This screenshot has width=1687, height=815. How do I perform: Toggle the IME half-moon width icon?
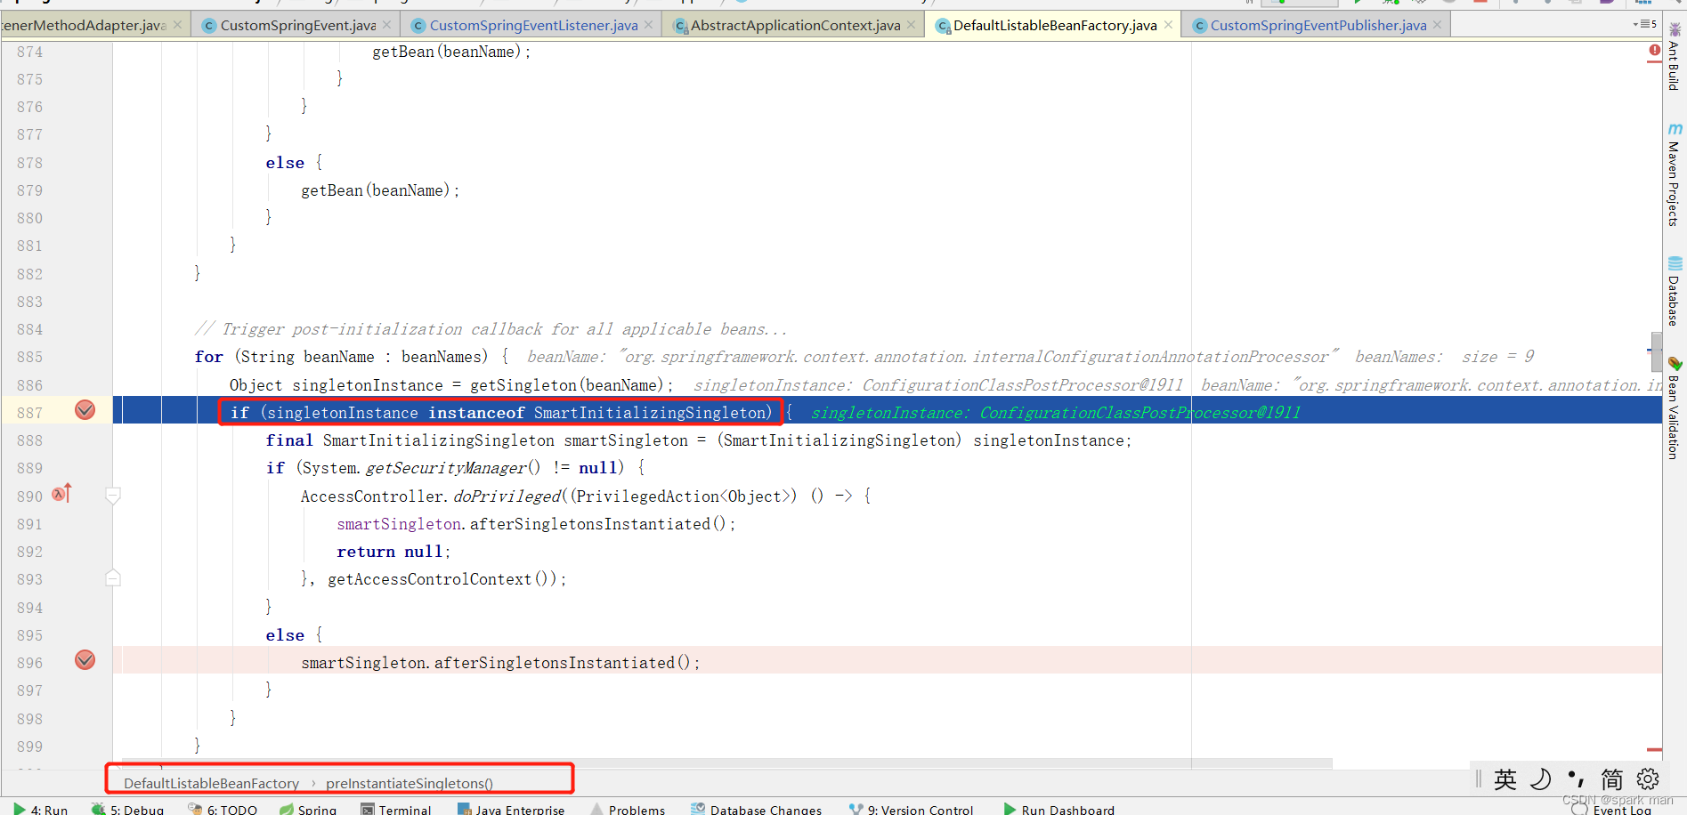(1541, 779)
